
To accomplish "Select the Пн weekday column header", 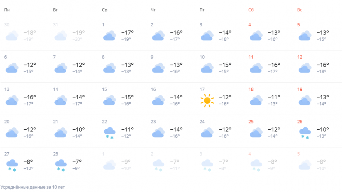I will coord(7,10).
